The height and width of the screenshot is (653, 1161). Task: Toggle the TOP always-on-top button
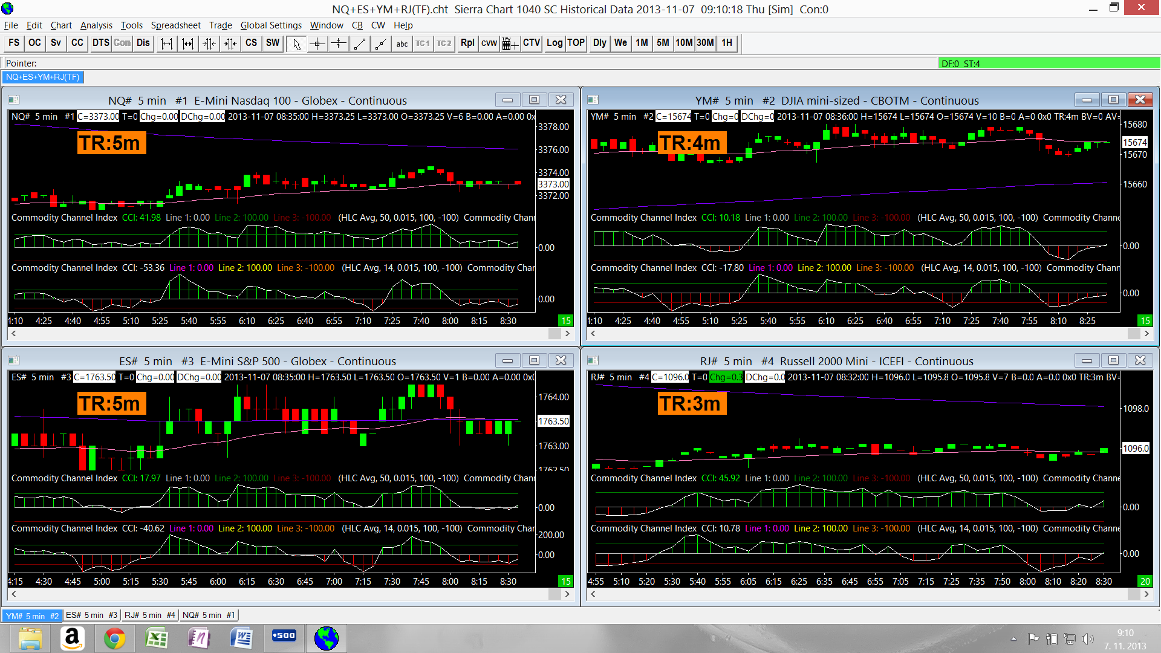[x=576, y=43]
